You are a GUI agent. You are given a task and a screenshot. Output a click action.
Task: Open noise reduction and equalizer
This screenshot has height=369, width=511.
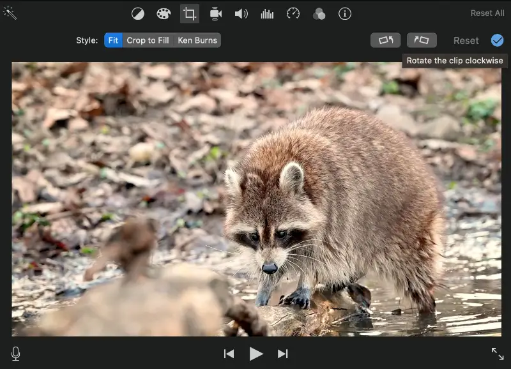point(267,13)
